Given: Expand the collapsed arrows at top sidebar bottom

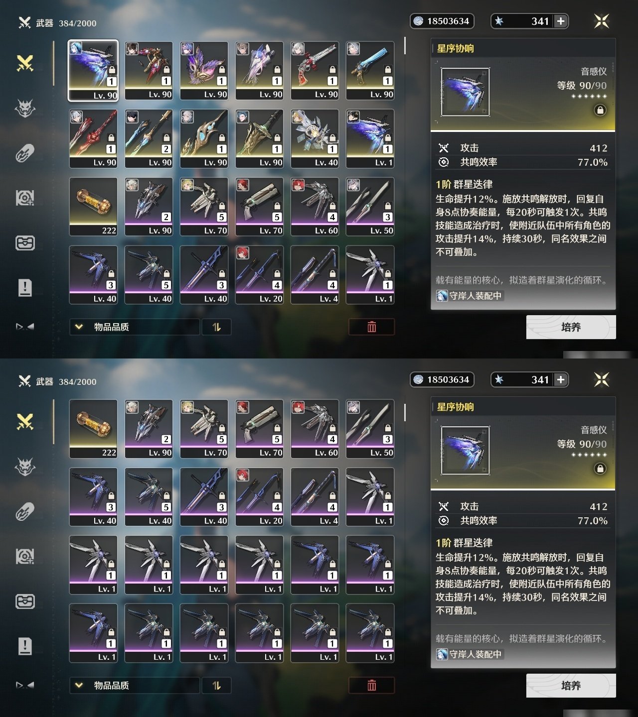Looking at the screenshot, I should [25, 327].
